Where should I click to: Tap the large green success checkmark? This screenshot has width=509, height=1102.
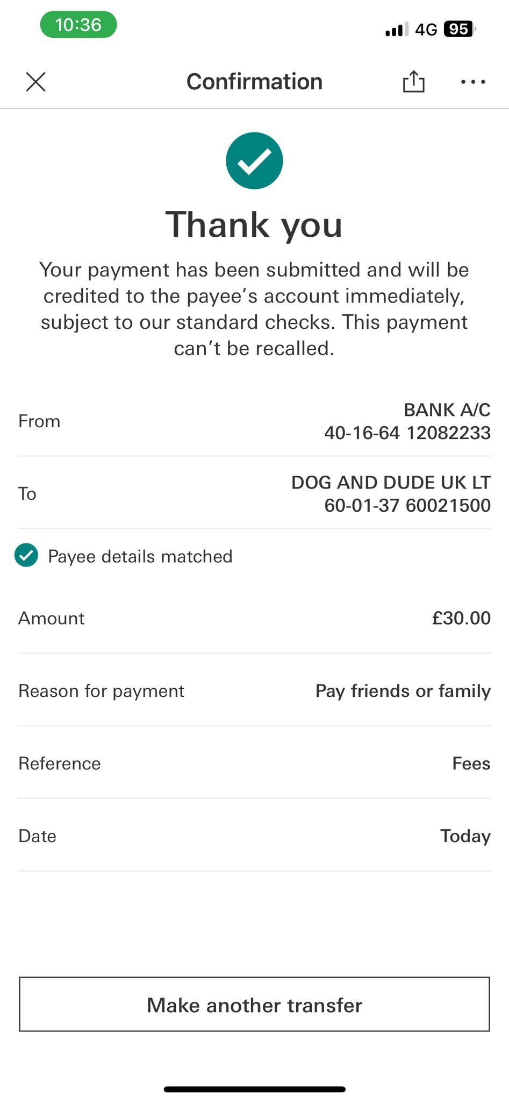[254, 161]
